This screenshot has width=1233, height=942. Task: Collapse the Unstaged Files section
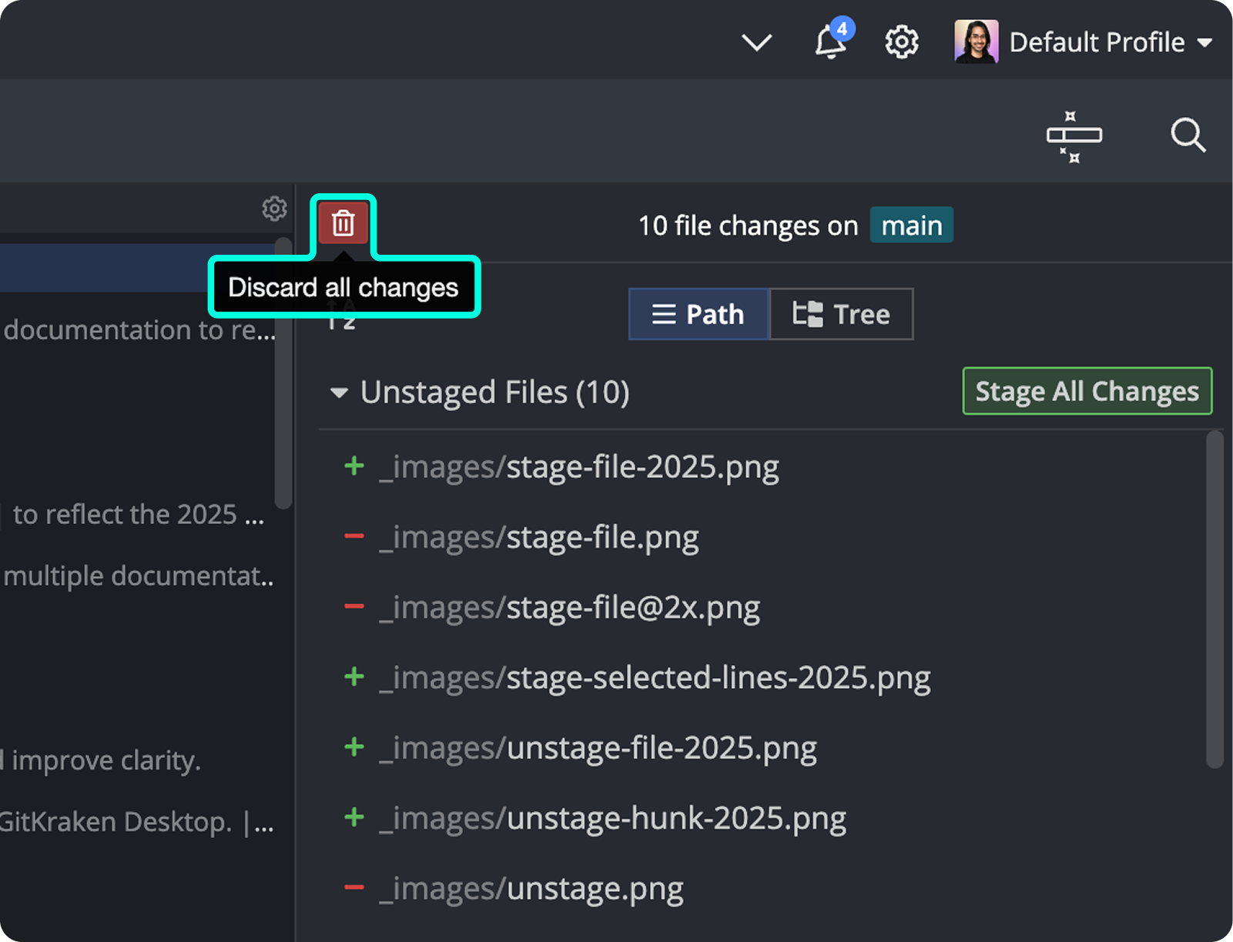(337, 392)
